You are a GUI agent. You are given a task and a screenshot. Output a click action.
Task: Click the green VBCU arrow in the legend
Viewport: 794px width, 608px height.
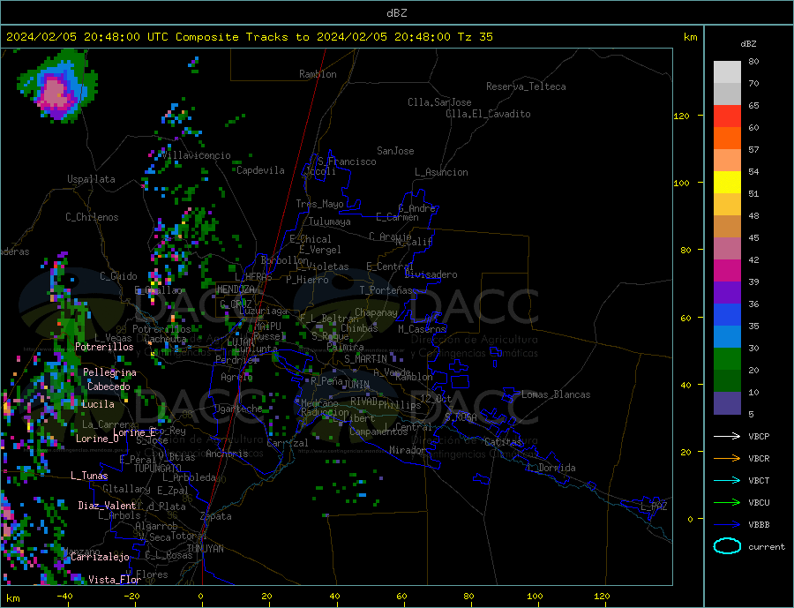coord(728,502)
